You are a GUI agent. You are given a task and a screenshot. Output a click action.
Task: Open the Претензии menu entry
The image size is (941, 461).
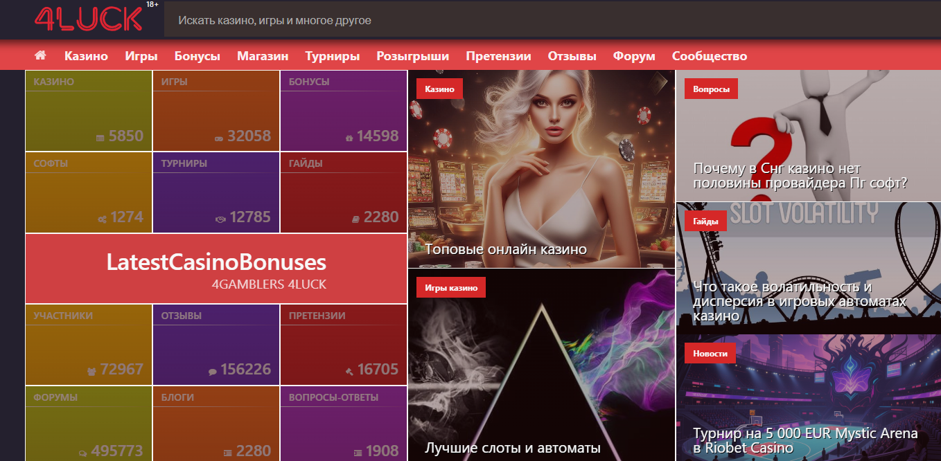(x=498, y=56)
